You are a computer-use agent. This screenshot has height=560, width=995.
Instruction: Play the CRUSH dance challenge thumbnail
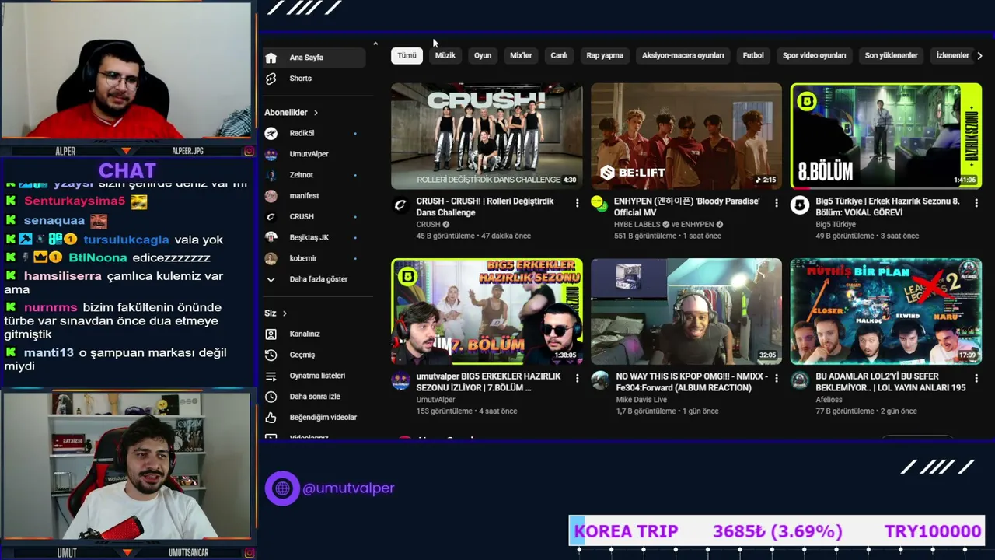(487, 136)
